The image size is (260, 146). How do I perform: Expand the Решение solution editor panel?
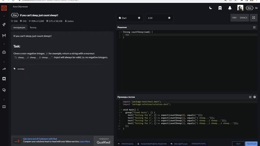(x=254, y=27)
